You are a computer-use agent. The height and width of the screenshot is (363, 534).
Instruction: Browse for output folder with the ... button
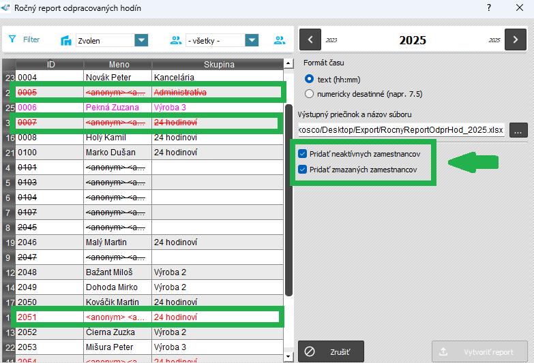coord(518,130)
